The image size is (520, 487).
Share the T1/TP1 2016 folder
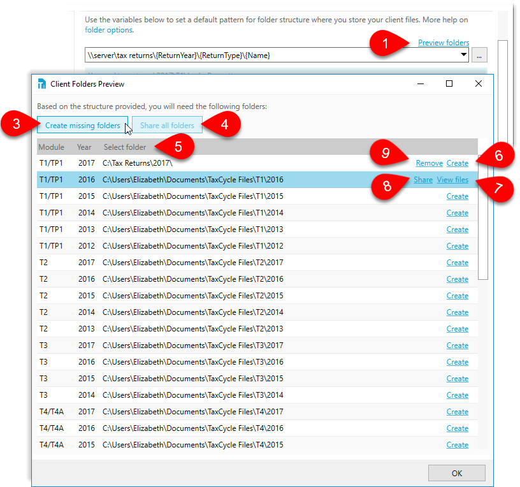(x=423, y=180)
